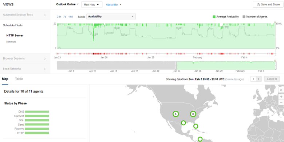The image size is (284, 142).
Task: Open the Availability metric dropdown
Action: 111,16
